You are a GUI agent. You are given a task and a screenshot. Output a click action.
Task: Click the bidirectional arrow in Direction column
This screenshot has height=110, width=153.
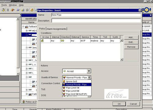pos(62,41)
